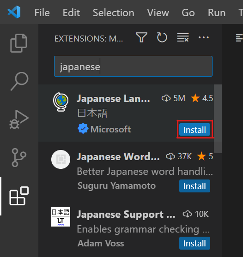Click the Japanese Language Pack globe icon
This screenshot has width=243, height=257.
tap(61, 102)
